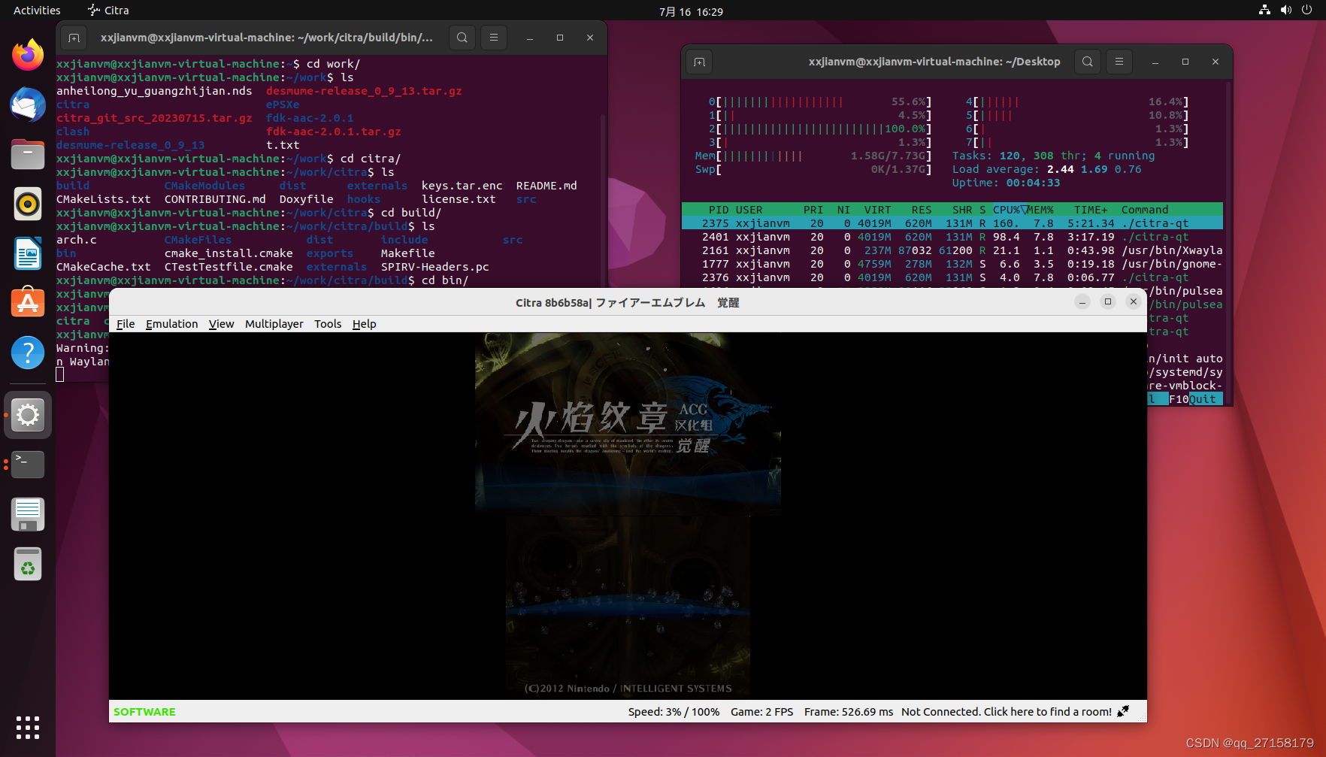
Task: Maximize the Desktop terminal window
Action: coord(1185,62)
